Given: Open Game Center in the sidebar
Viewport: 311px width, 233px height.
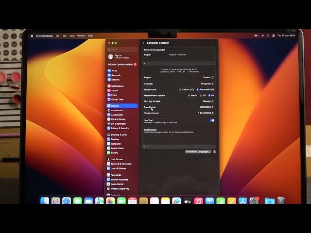Looking at the screenshot, I should [x=116, y=184].
